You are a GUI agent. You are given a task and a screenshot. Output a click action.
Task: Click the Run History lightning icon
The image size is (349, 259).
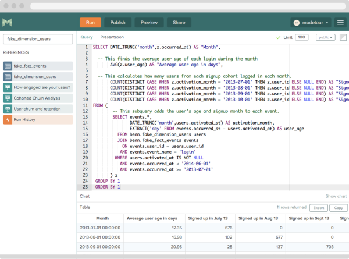pos(8,119)
